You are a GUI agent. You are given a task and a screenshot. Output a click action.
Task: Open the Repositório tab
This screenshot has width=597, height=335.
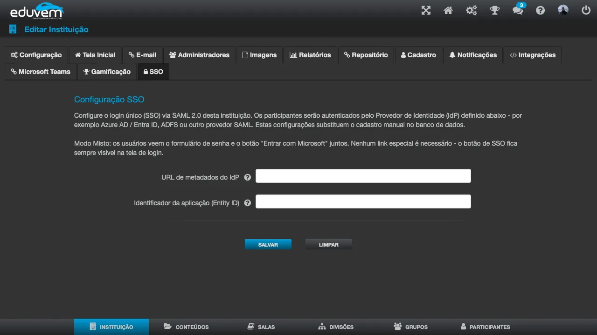point(366,55)
